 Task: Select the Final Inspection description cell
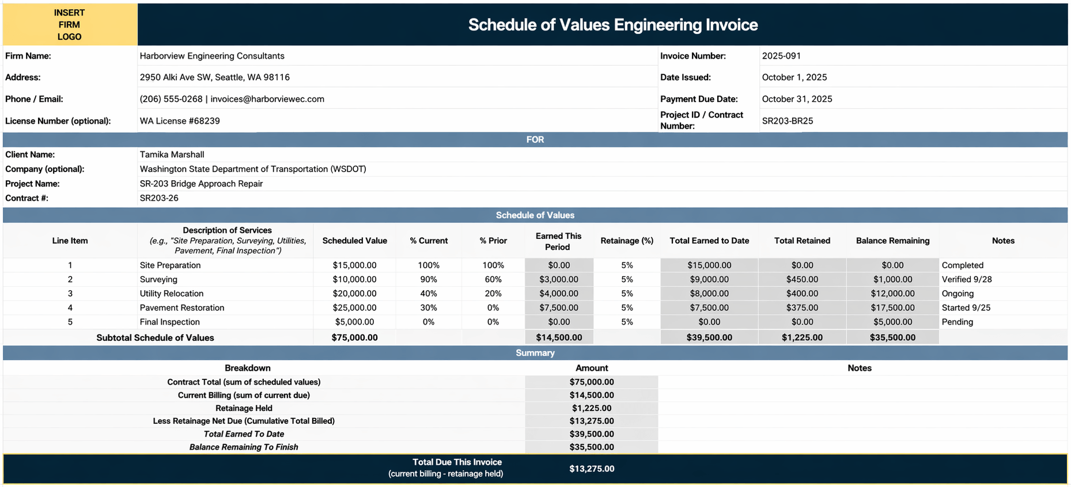(225, 322)
